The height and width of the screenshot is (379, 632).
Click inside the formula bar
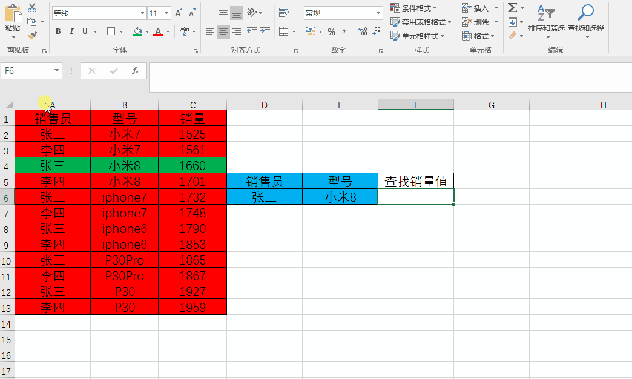click(390, 77)
